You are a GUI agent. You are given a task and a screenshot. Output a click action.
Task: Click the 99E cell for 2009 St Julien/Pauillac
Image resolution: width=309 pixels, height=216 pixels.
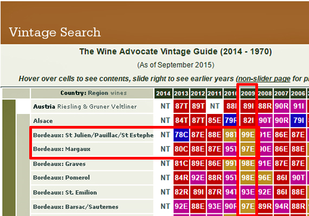[x=248, y=135]
